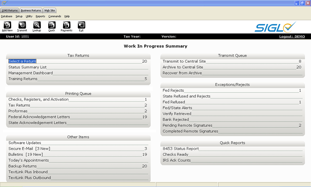Open Backup Returns

coord(22,166)
